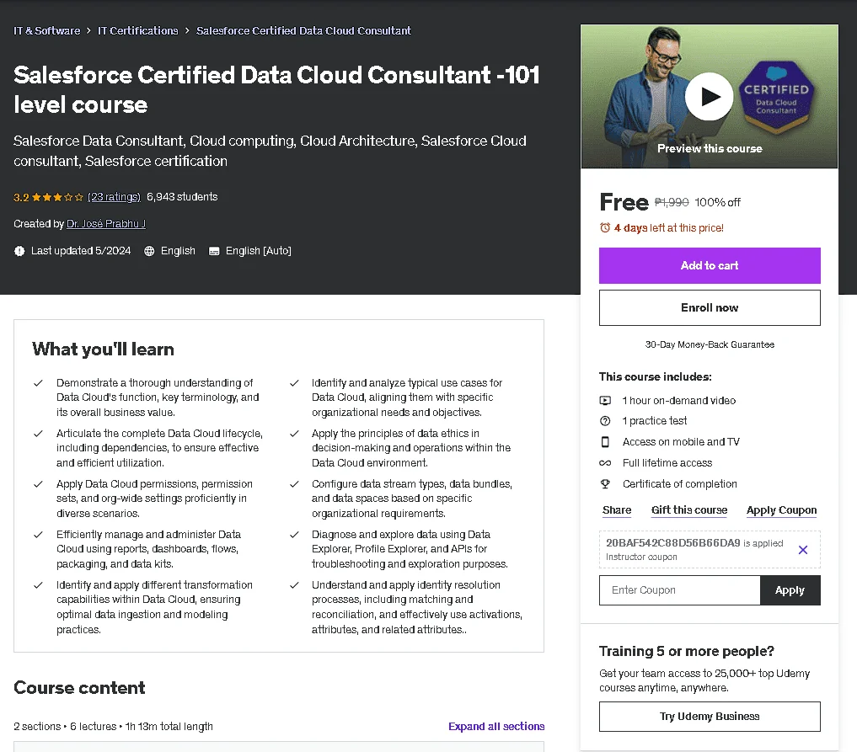Open the IT Certifications breadcrumb
The width and height of the screenshot is (857, 752).
coord(137,30)
